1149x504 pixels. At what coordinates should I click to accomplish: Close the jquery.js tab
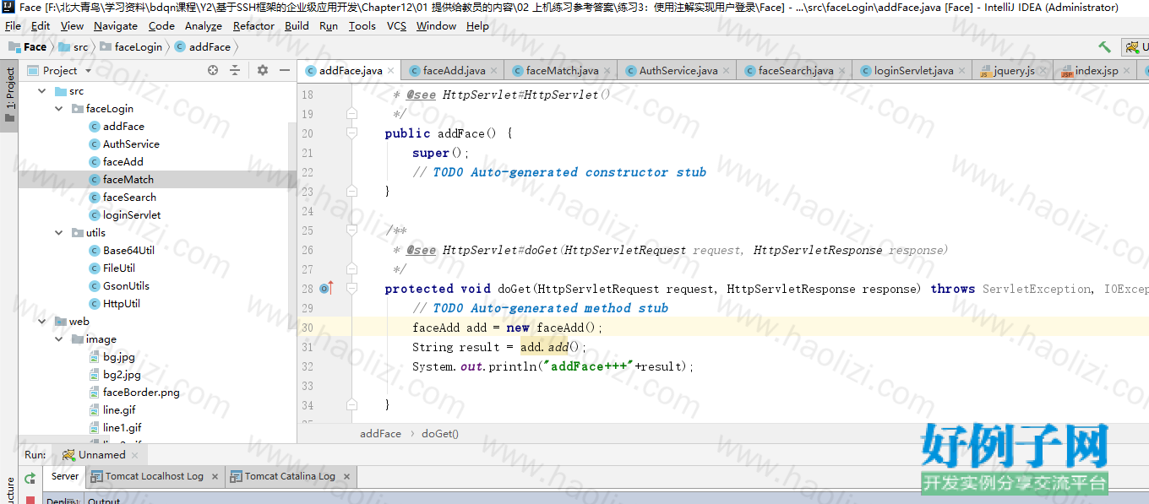(x=1043, y=71)
